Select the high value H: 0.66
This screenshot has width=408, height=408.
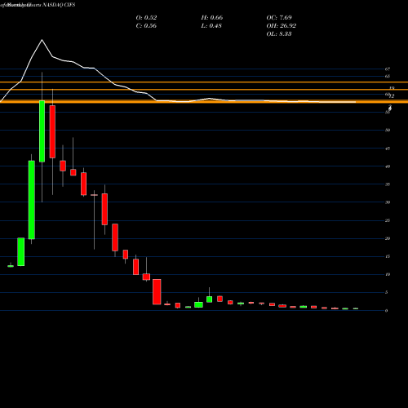212,18
